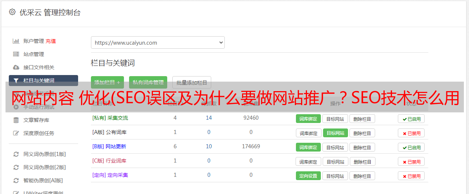The image size is (469, 194).
Task: Click the filter icon for 栏目与关键词
Action: [x=16, y=81]
